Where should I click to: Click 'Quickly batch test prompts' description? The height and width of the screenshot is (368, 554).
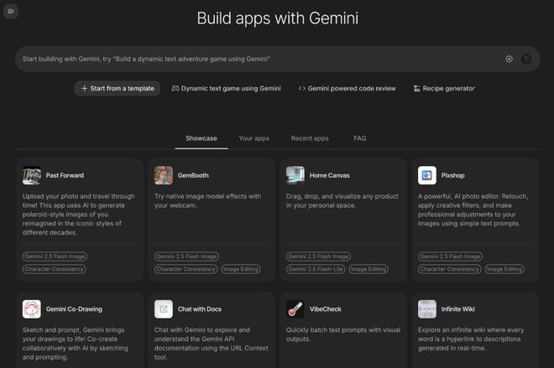pos(343,334)
